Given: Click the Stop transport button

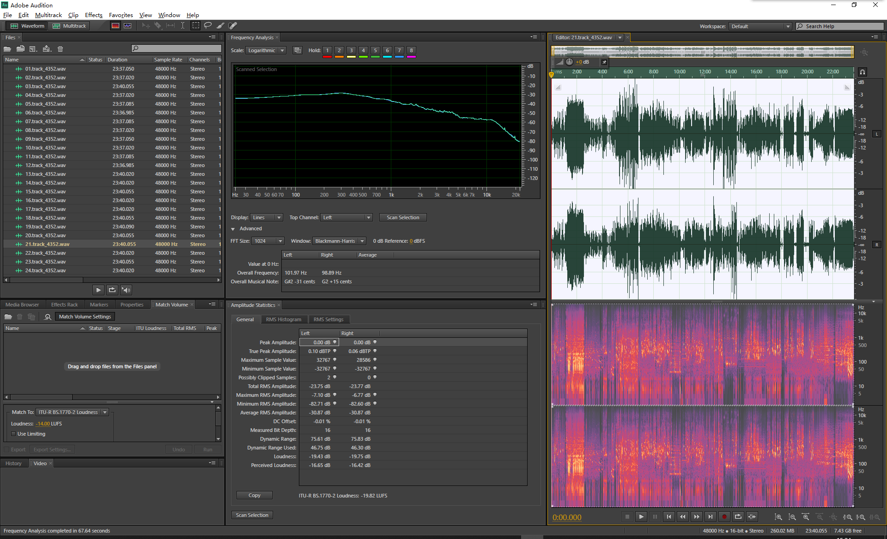Looking at the screenshot, I should 627,517.
